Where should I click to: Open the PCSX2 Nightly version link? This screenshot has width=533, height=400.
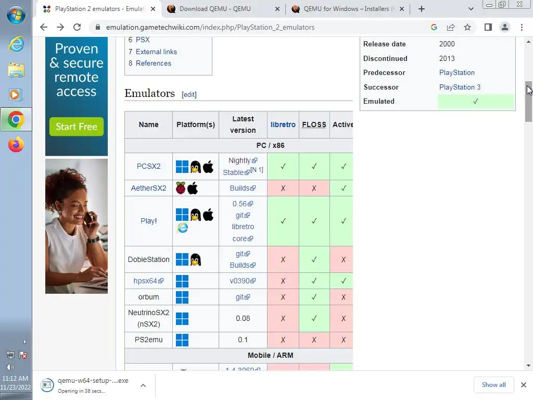point(243,160)
